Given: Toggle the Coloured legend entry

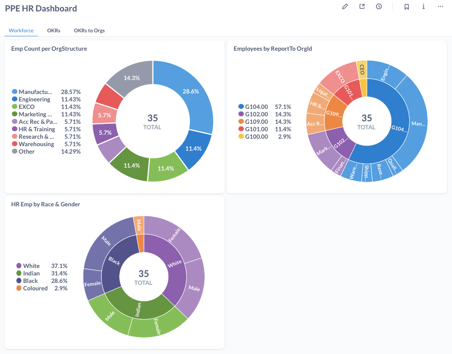Looking at the screenshot, I should tap(35, 288).
